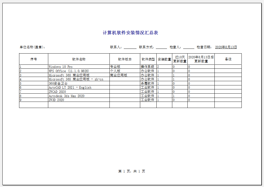Click the "联系人:" label
Image resolution: width=264 pixels, height=187 pixels.
[x=116, y=47]
